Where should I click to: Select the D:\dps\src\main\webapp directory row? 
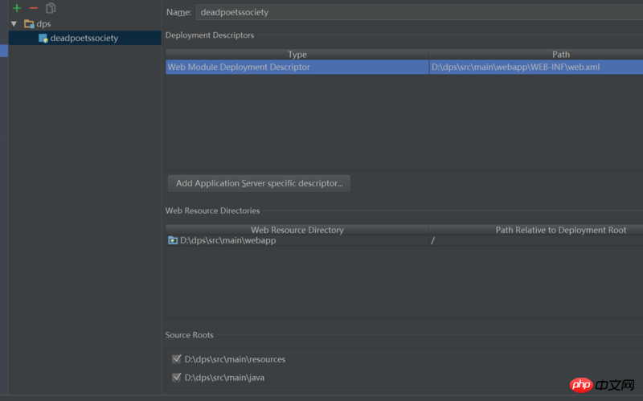[228, 240]
